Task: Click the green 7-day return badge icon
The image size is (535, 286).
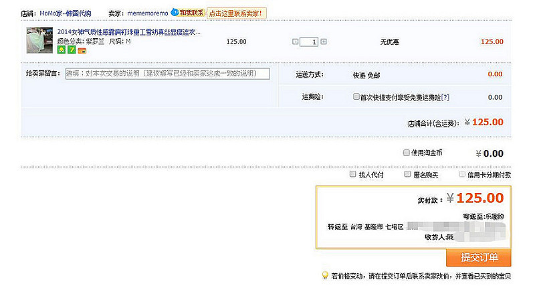Action: 72,50
